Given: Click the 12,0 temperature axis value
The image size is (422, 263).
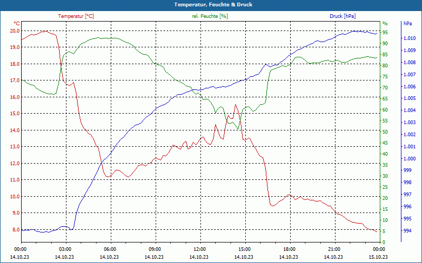Looking at the screenshot, I should coord(15,164).
